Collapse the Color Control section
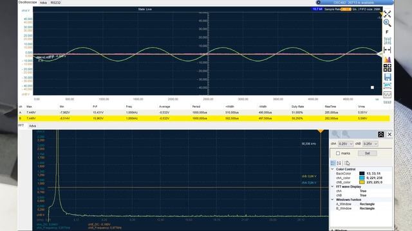Screen dimensions: 412x231 pyautogui.click(x=332, y=169)
